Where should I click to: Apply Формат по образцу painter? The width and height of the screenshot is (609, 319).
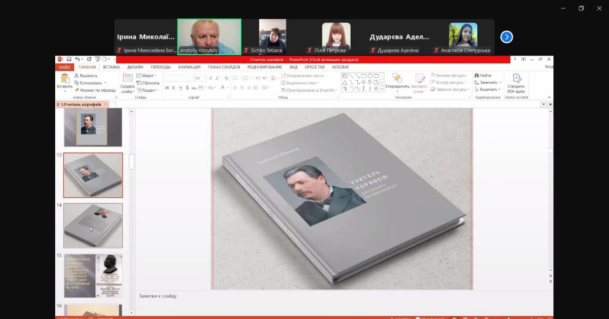click(95, 90)
